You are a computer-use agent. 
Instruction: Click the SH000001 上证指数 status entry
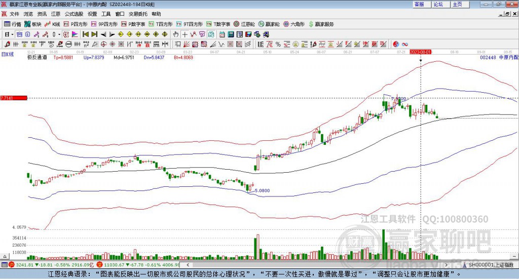click(x=491, y=265)
